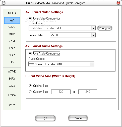
Task: Toggle Use Video Compressor checkbox
Action: [30, 18]
